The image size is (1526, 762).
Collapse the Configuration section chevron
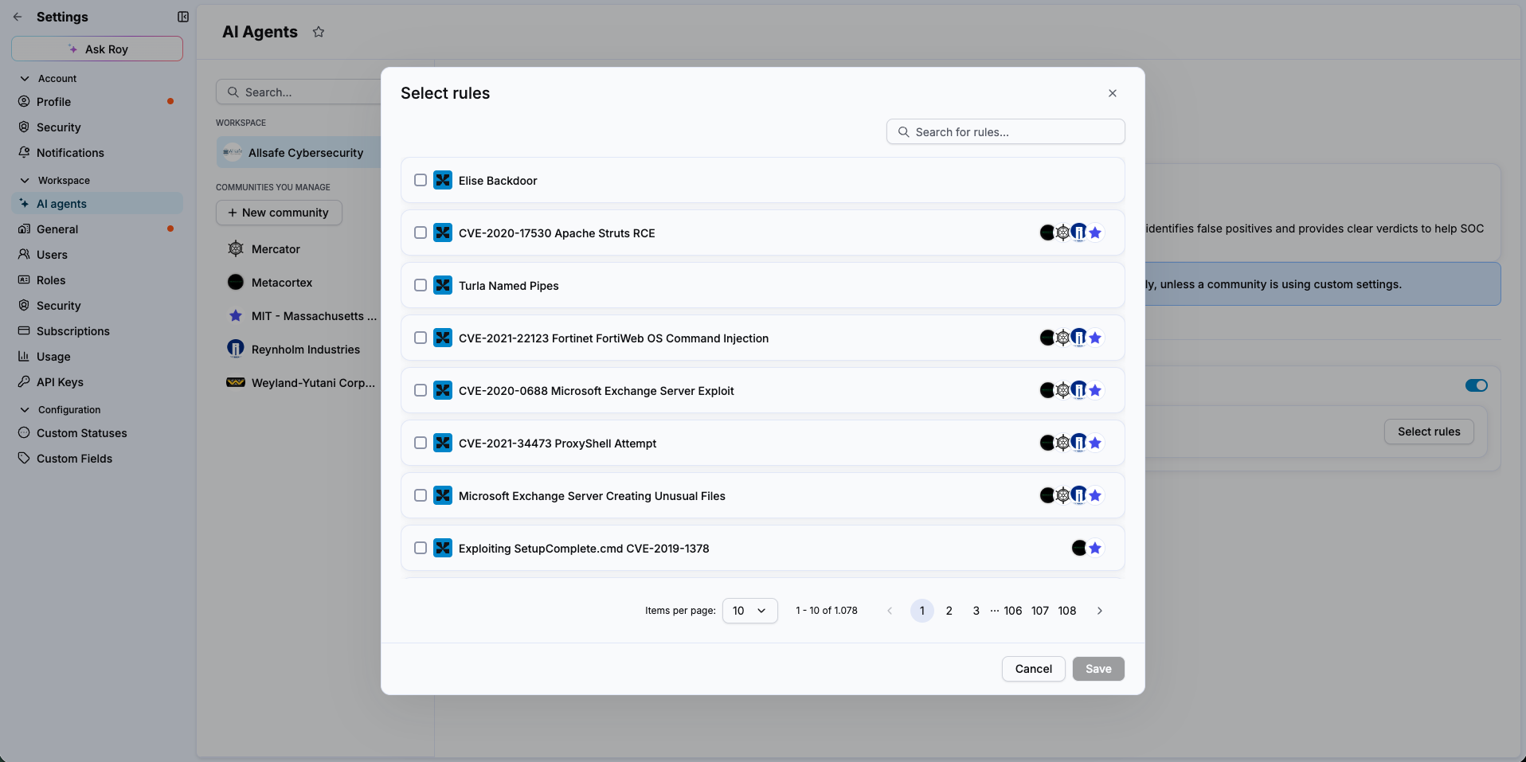pyautogui.click(x=25, y=410)
